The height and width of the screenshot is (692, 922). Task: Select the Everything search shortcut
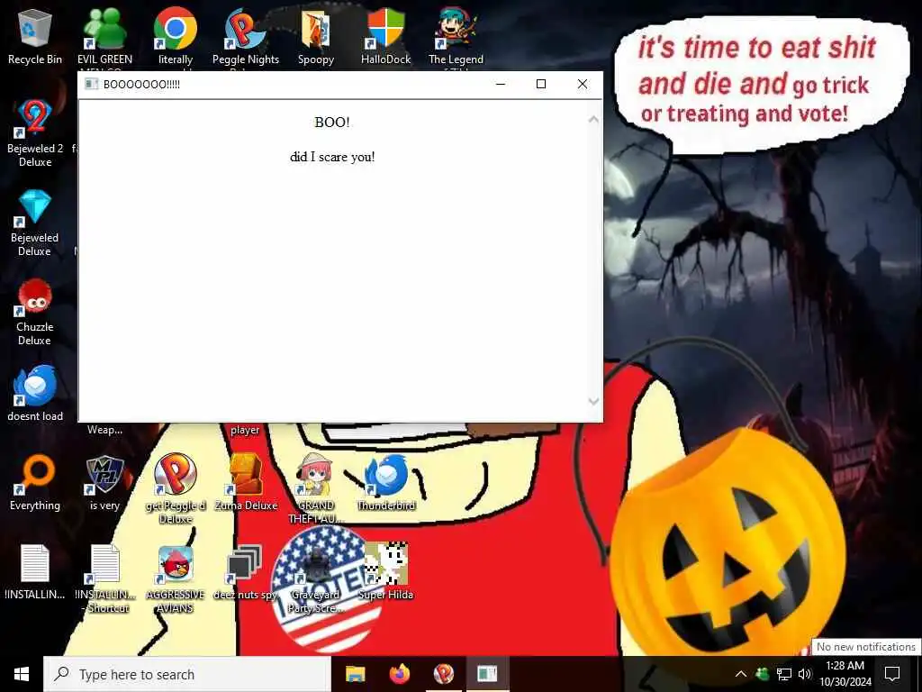(35, 483)
